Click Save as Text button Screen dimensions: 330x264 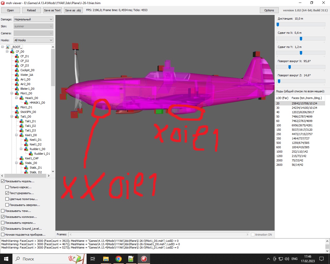point(52,10)
